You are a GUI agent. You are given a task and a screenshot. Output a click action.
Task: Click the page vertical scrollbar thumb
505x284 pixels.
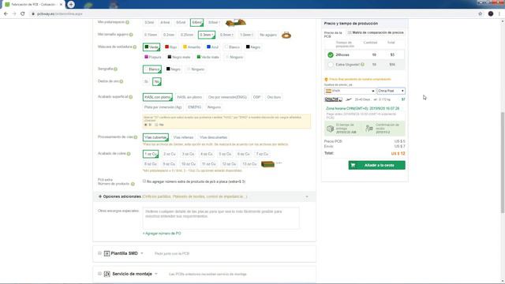(x=503, y=163)
